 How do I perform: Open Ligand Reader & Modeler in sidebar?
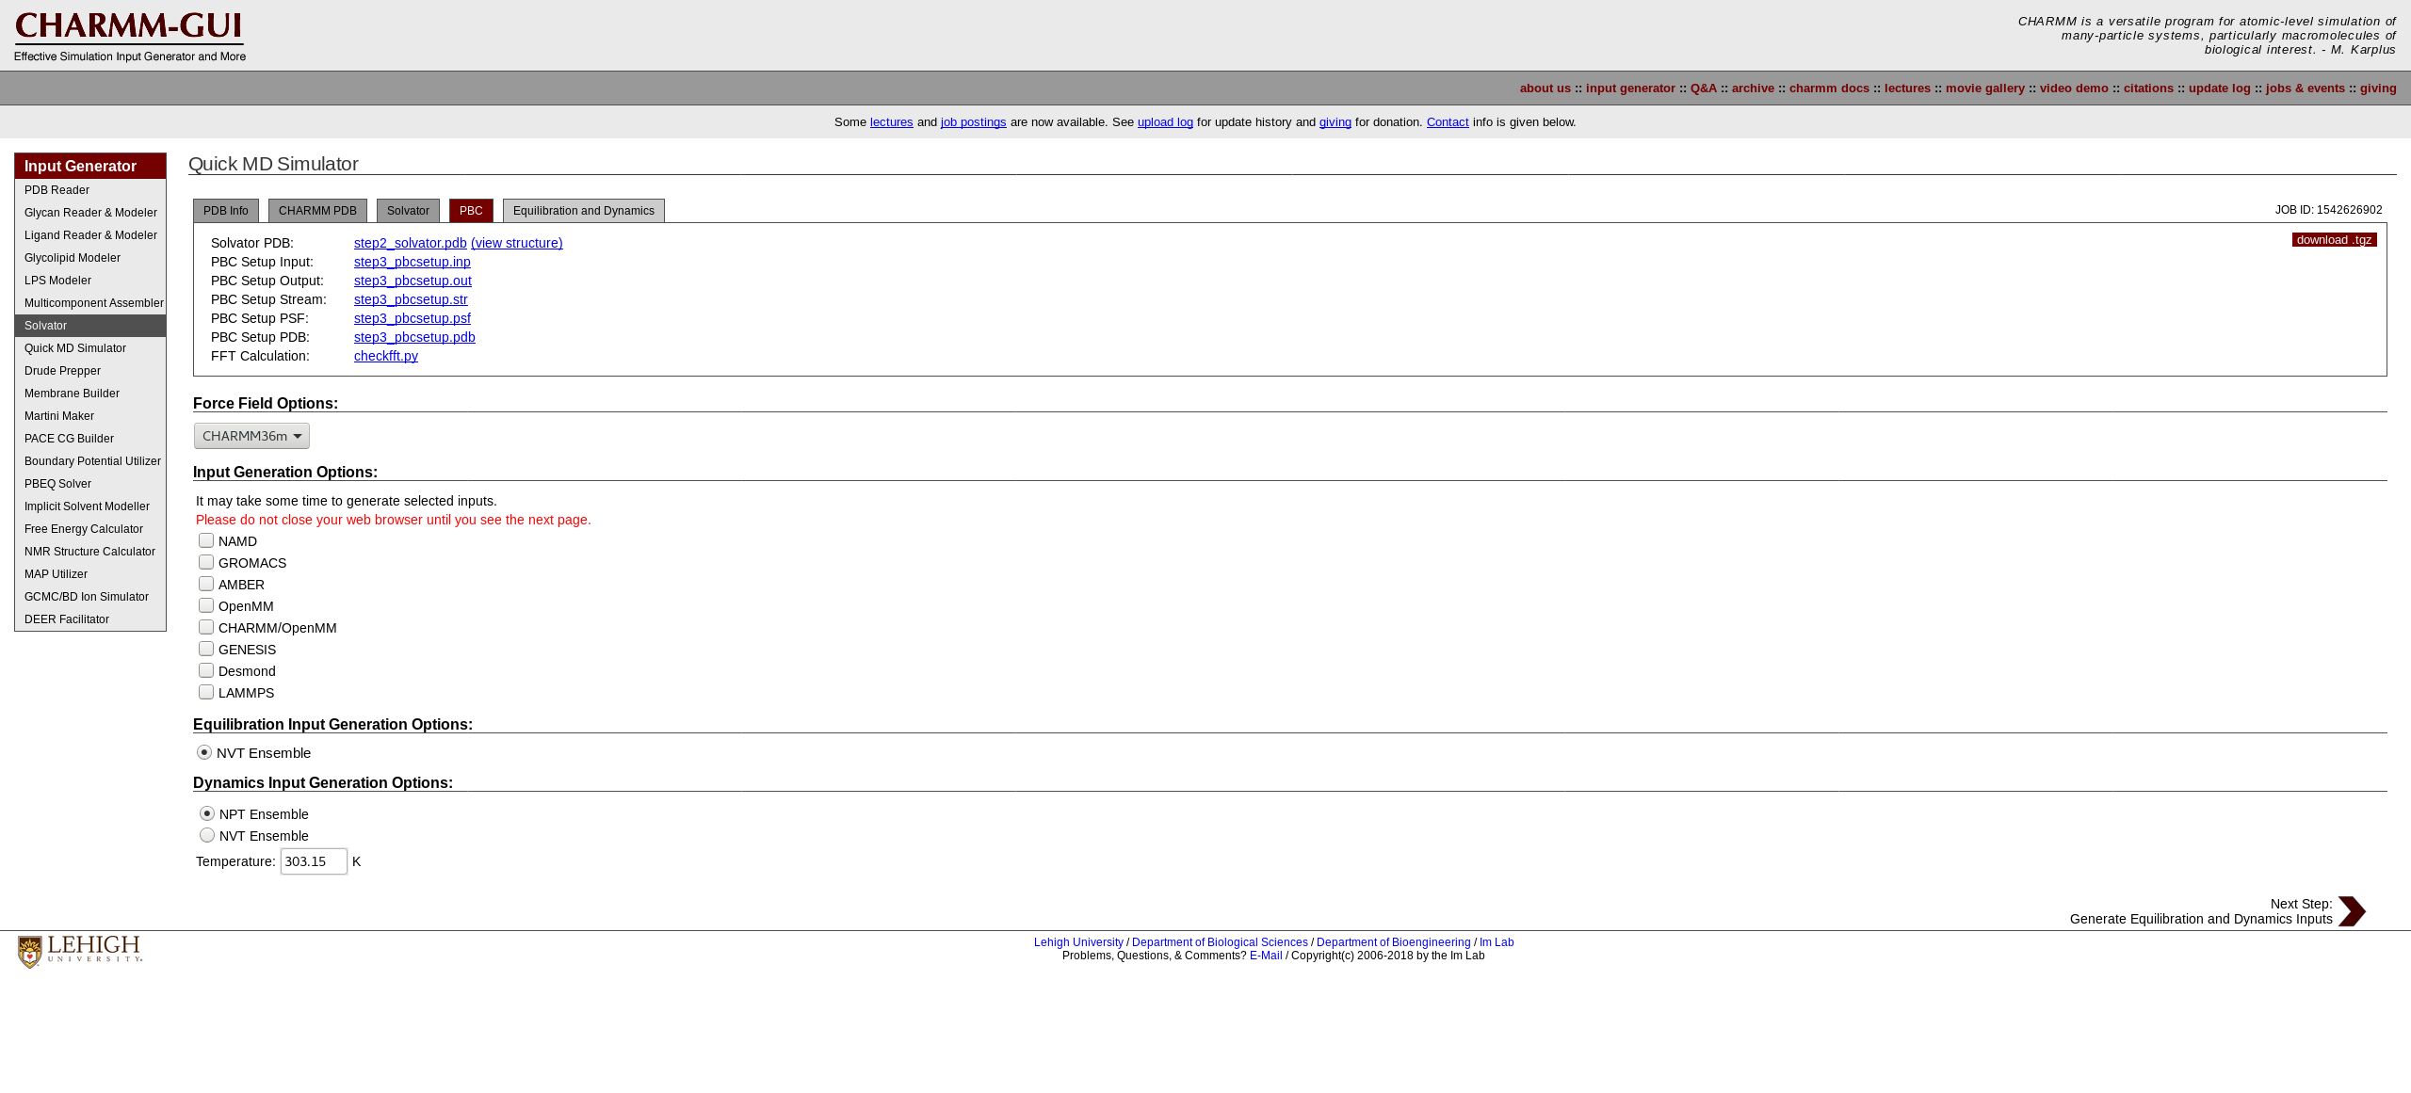(x=90, y=235)
